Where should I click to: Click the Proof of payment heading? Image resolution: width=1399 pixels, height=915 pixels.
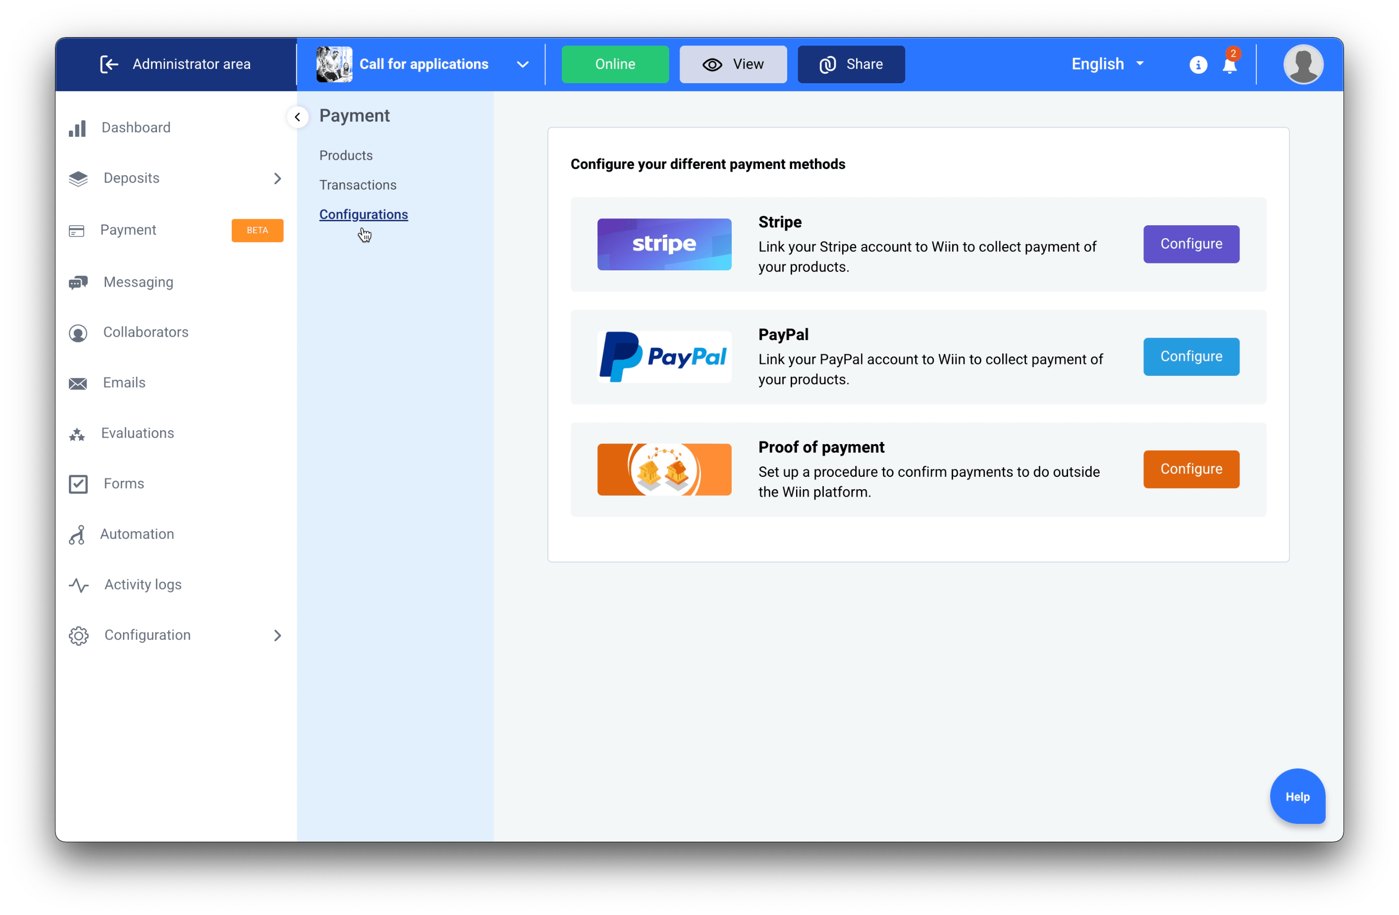[821, 448]
